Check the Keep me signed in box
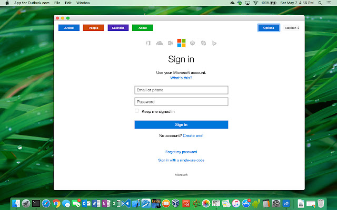 coord(137,111)
